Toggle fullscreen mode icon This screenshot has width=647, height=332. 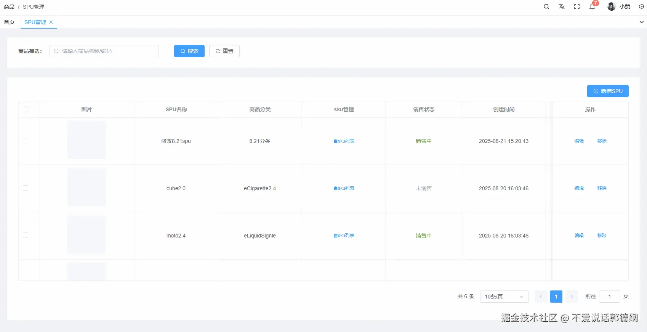point(577,6)
